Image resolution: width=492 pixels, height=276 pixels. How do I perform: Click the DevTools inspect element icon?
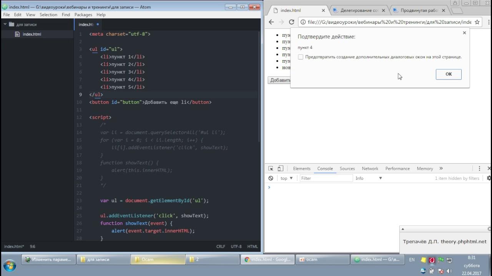point(271,168)
